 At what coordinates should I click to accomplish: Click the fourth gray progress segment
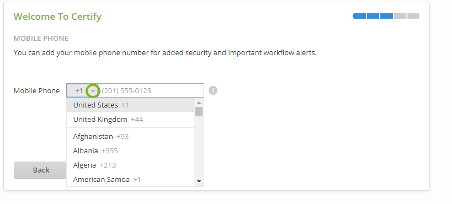click(400, 16)
